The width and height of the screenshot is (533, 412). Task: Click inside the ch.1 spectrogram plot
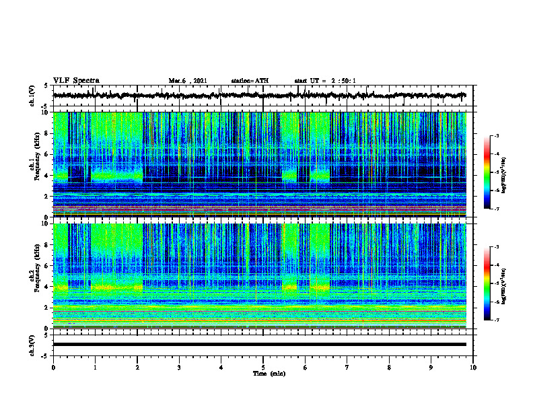[259, 164]
